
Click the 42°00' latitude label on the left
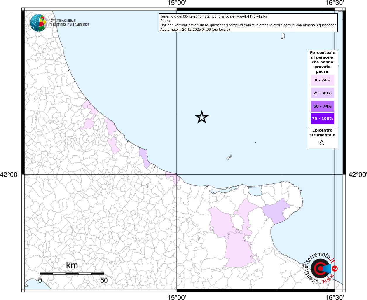coord(9,175)
